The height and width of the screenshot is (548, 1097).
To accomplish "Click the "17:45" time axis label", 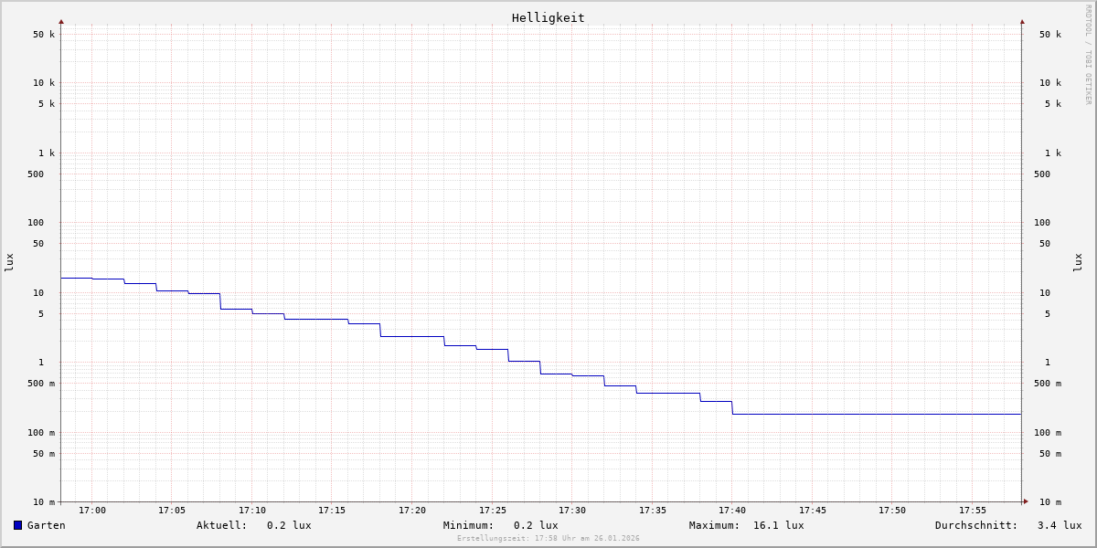I will coord(813,510).
